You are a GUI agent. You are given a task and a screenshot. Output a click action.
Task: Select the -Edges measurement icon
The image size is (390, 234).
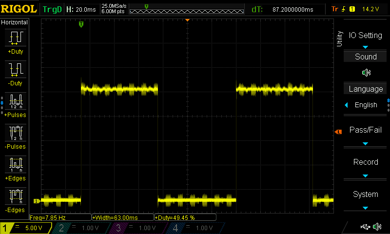tap(16, 196)
